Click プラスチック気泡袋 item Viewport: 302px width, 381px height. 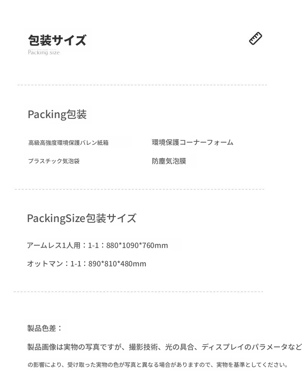tap(54, 161)
